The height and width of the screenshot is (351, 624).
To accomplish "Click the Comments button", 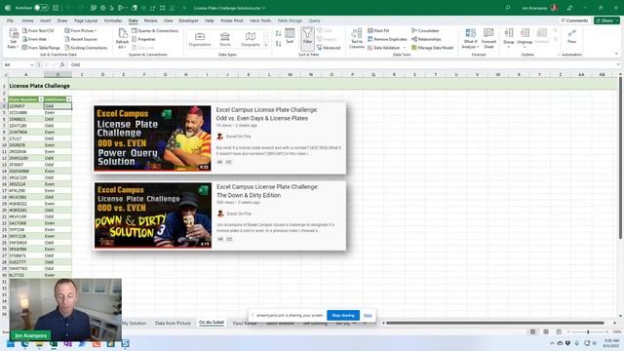I will click(574, 20).
